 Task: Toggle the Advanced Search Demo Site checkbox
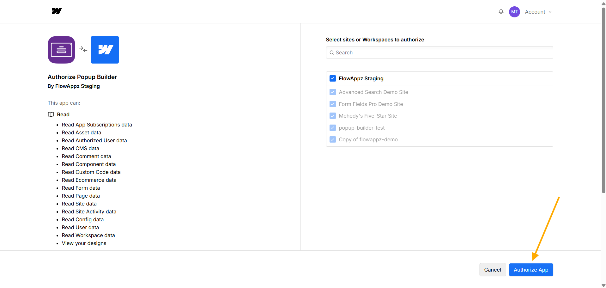tap(332, 92)
